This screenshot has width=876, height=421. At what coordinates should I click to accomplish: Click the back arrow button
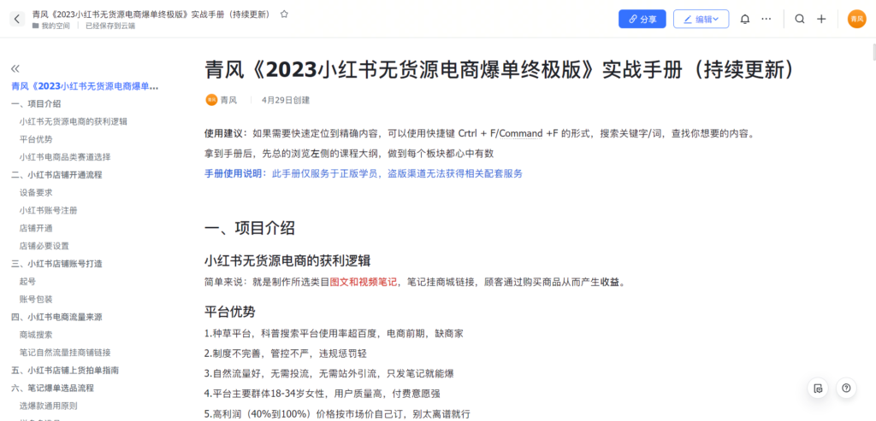click(17, 19)
